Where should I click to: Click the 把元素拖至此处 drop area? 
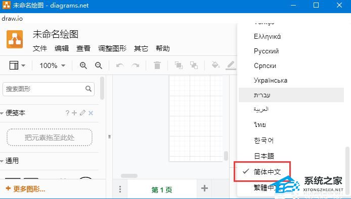coord(50,138)
